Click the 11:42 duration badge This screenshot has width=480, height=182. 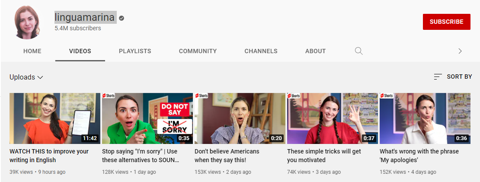coord(90,138)
